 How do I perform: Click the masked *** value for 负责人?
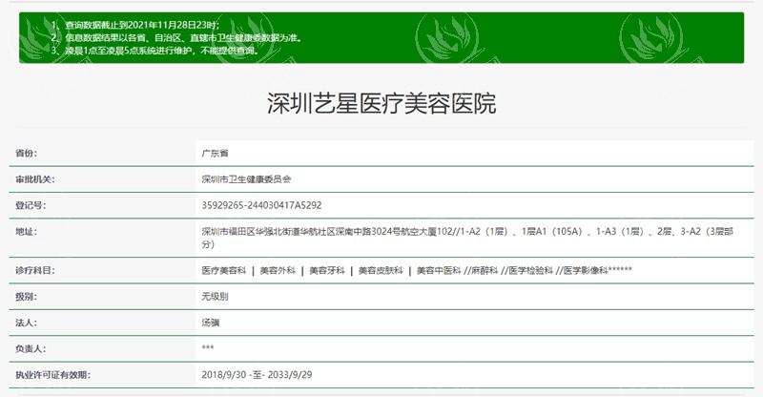(x=208, y=347)
